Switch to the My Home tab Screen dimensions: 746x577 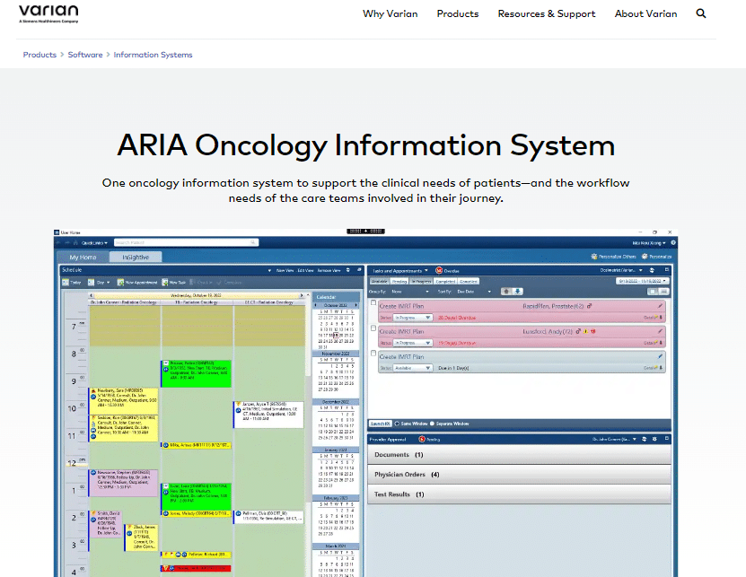(83, 257)
